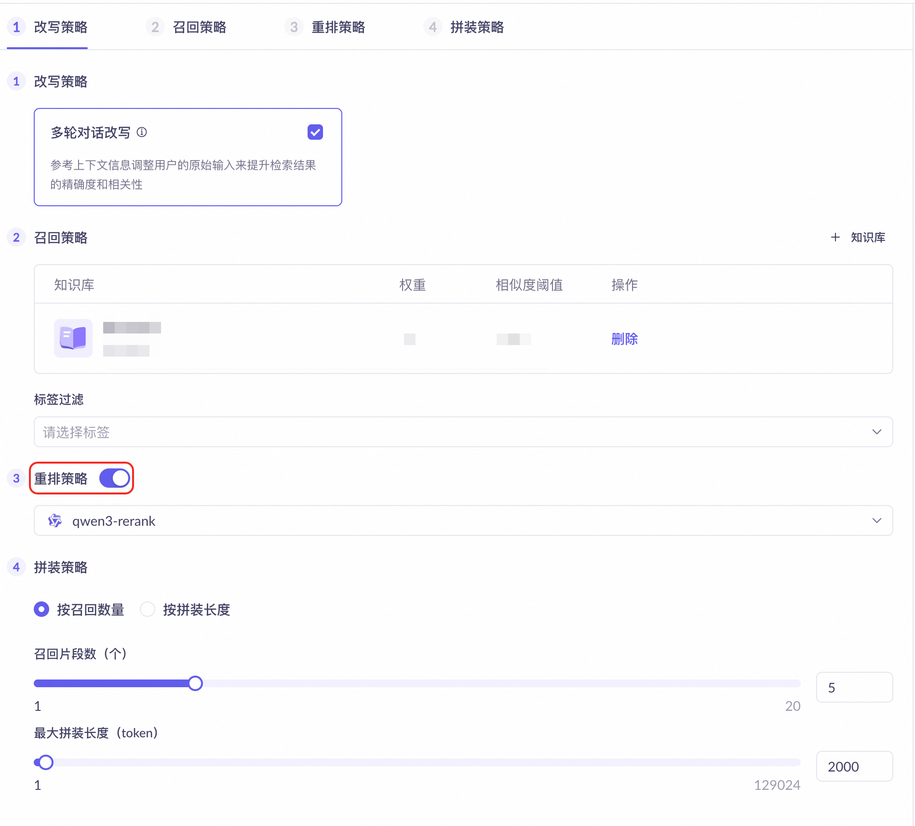The width and height of the screenshot is (915, 826).
Task: Click the chevron arrow of 请选择标签 field
Action: point(877,432)
